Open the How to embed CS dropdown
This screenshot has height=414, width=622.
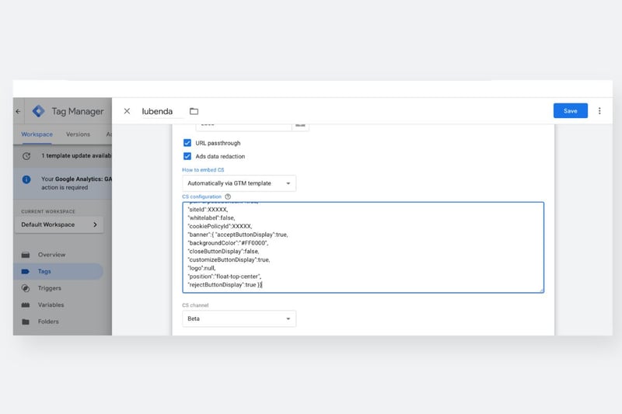tap(239, 183)
